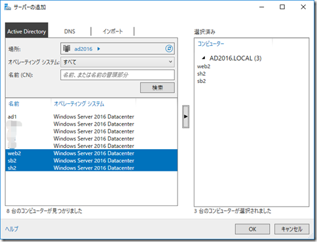317x242 pixels.
Task: Select the sh2 row in search results
Action: pyautogui.click(x=92, y=168)
